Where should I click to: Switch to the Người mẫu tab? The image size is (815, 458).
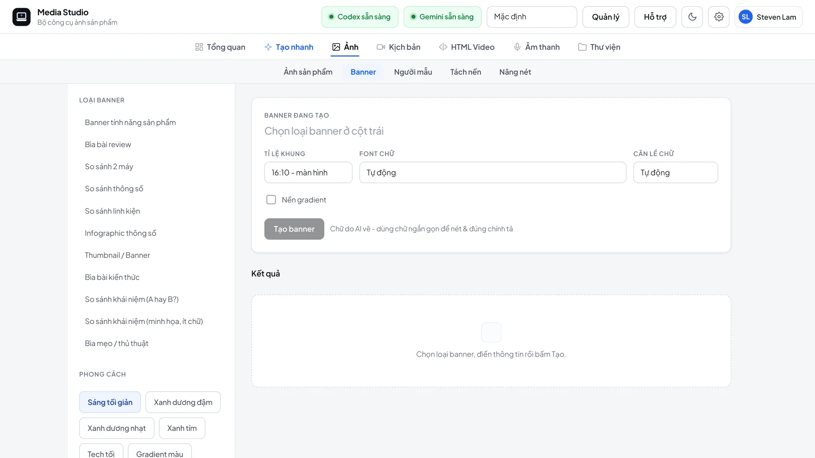pyautogui.click(x=413, y=72)
